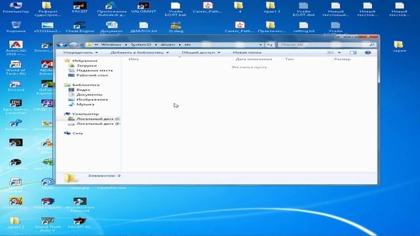This screenshot has width=420, height=236.
Task: Click the search magnifier icon in Explorer
Action: (x=371, y=45)
